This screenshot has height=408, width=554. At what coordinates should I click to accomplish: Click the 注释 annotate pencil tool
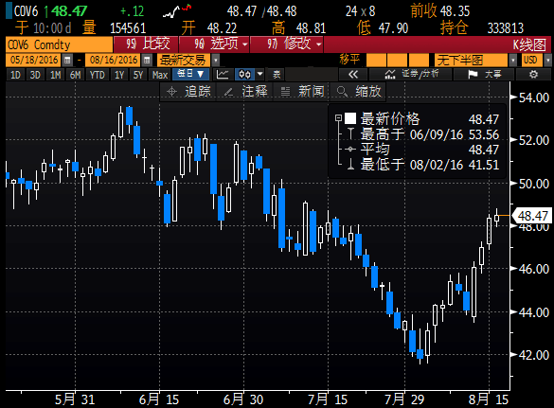point(245,92)
